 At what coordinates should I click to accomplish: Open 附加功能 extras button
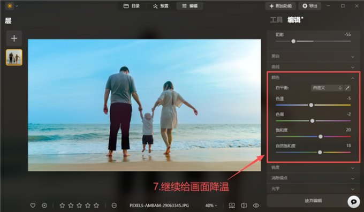280,6
